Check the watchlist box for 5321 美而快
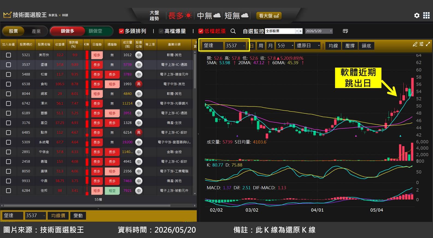The height and width of the screenshot is (238, 433). click(8, 55)
